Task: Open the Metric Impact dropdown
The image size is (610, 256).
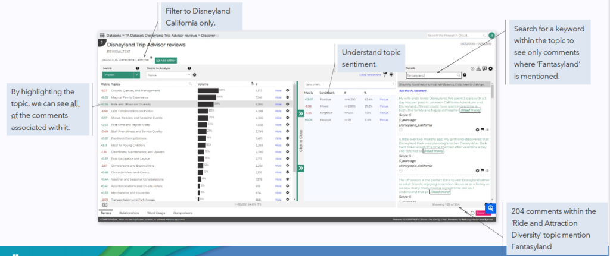Action: tap(122, 75)
